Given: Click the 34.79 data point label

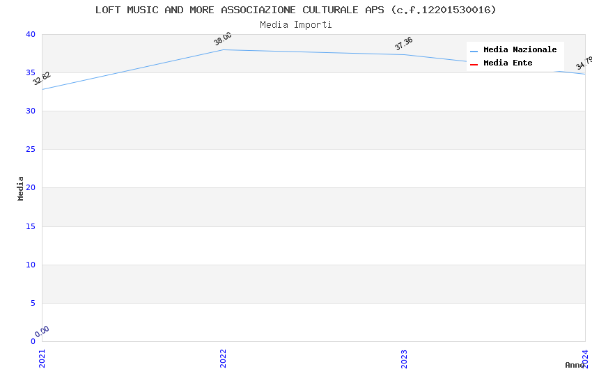Looking at the screenshot, I should [584, 63].
